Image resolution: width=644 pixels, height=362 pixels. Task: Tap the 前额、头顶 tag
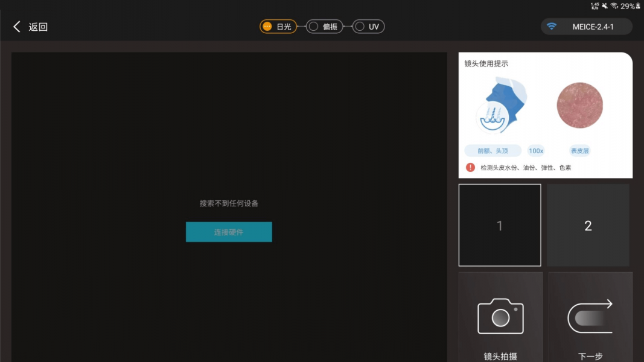coord(493,151)
